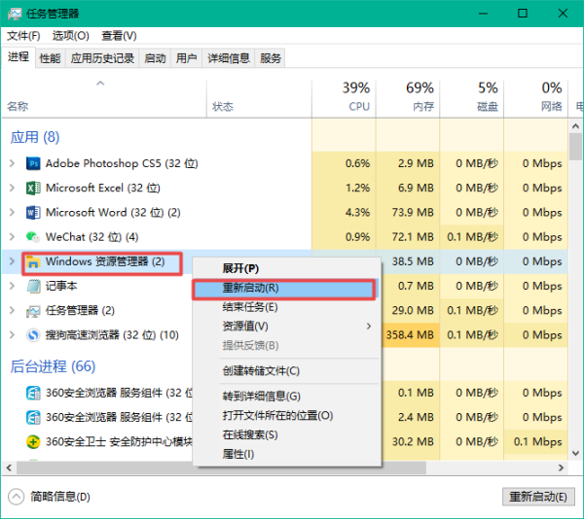
Task: Click 简略信息(D) link
Action: pos(60,497)
